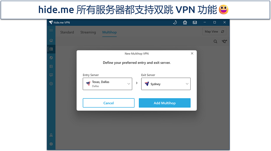This screenshot has width=271, height=151.
Task: Switch to the Standard tab
Action: pyautogui.click(x=67, y=32)
